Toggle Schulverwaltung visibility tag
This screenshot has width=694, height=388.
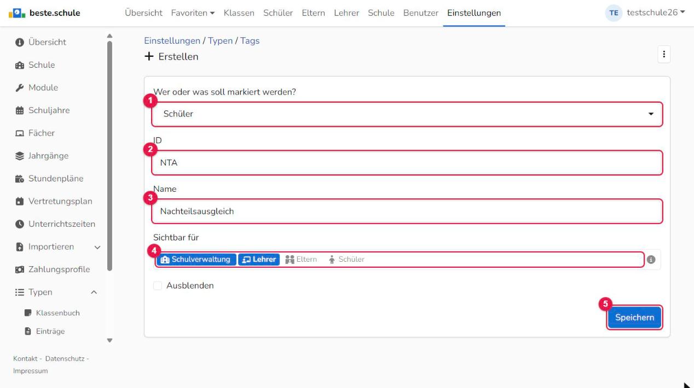pos(196,260)
